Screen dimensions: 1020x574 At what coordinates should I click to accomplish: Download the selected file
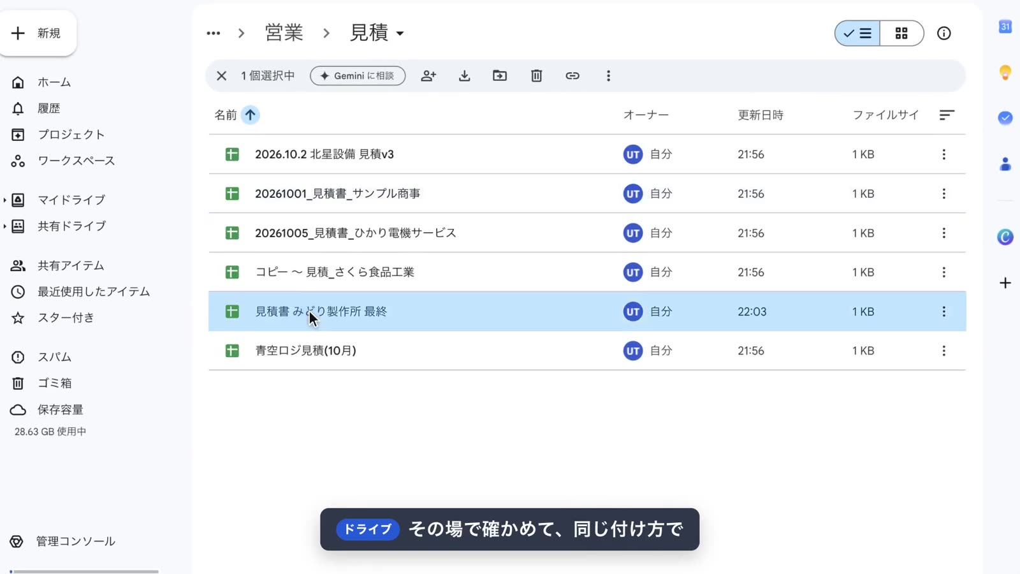[x=464, y=76]
